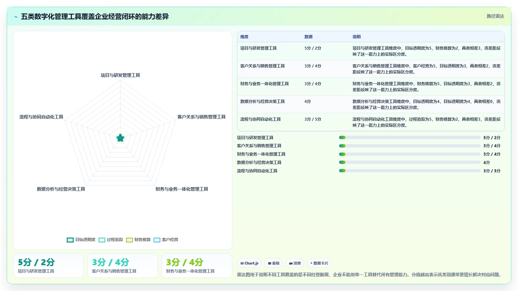Click the 说明 column header
The width and height of the screenshot is (518, 291).
[x=357, y=37]
